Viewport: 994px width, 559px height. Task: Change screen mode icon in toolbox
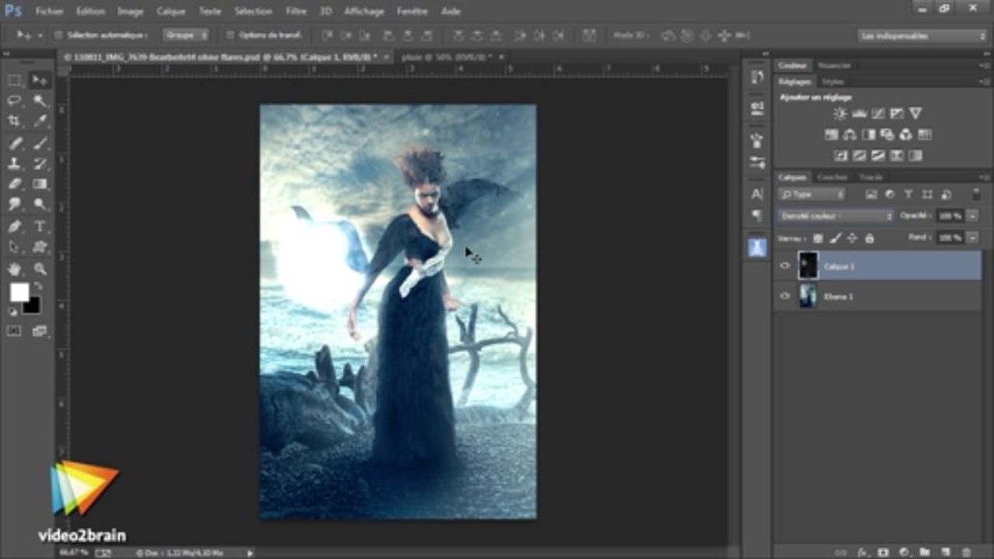coord(40,332)
